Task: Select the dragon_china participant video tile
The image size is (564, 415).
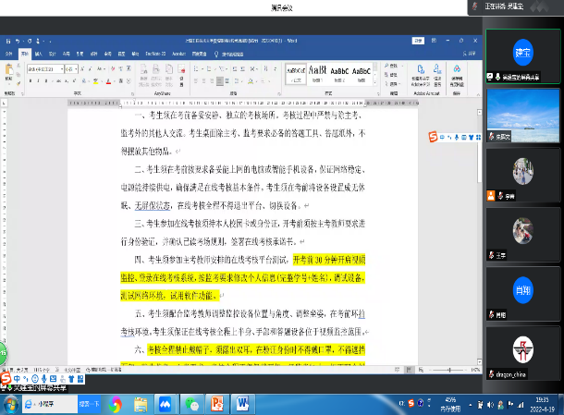Action: tap(522, 349)
